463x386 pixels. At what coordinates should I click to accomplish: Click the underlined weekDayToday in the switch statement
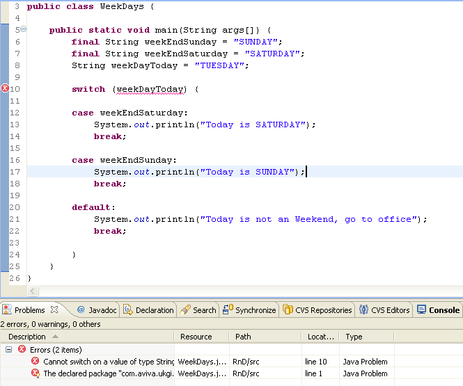point(152,89)
